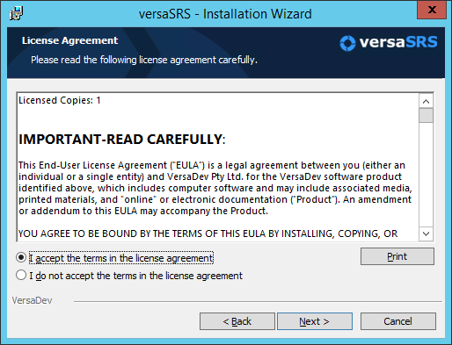Close the Installation Wizard window
The width and height of the screenshot is (452, 345).
(x=432, y=10)
